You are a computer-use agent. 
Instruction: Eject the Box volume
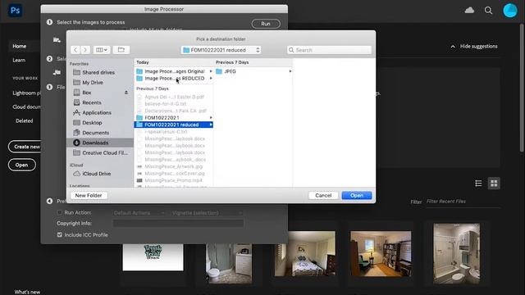pyautogui.click(x=126, y=93)
